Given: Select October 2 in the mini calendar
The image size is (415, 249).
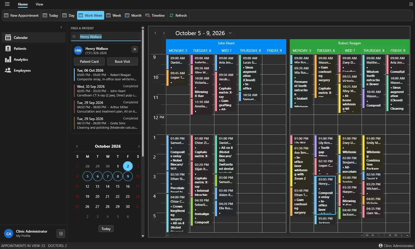Looking at the screenshot, I should point(128,166).
